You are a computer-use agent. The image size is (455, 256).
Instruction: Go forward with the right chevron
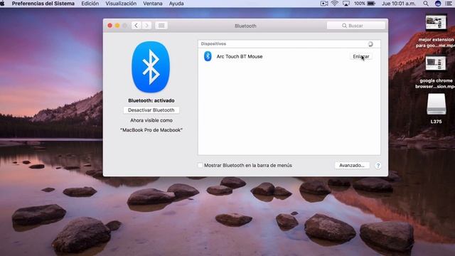[146, 26]
